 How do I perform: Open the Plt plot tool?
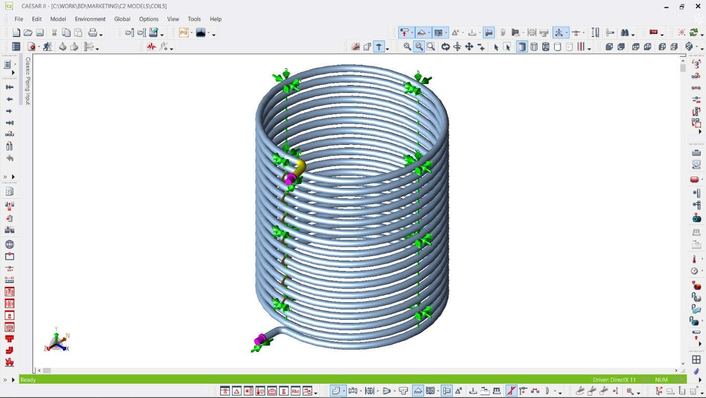[184, 33]
